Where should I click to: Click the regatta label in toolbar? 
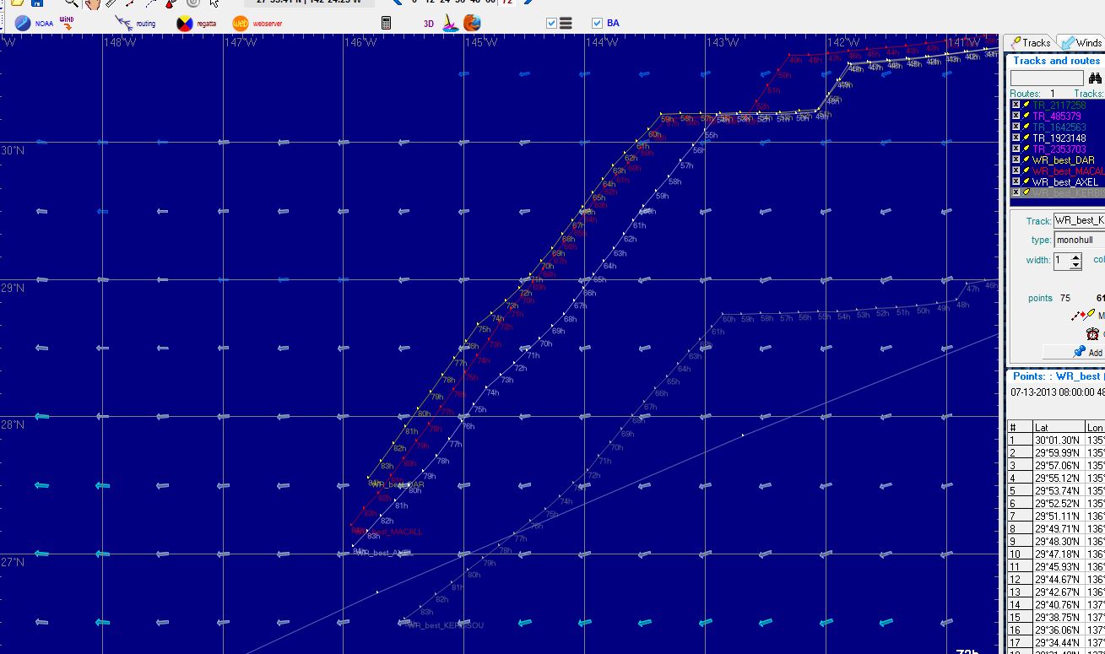point(206,24)
